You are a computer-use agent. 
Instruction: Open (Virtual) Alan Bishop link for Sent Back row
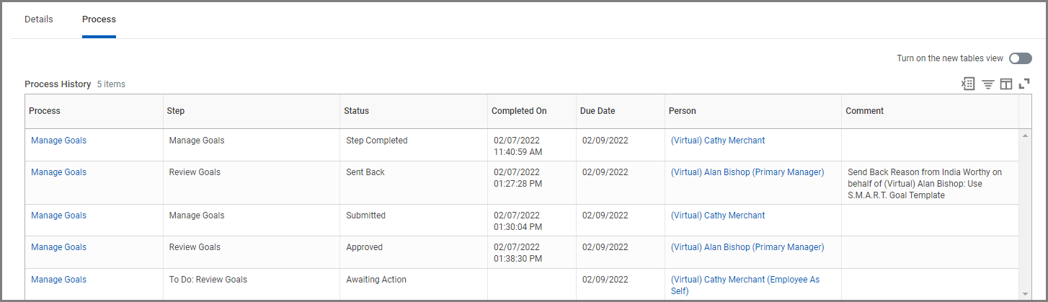click(747, 172)
